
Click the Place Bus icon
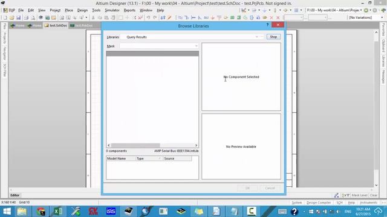187,17
